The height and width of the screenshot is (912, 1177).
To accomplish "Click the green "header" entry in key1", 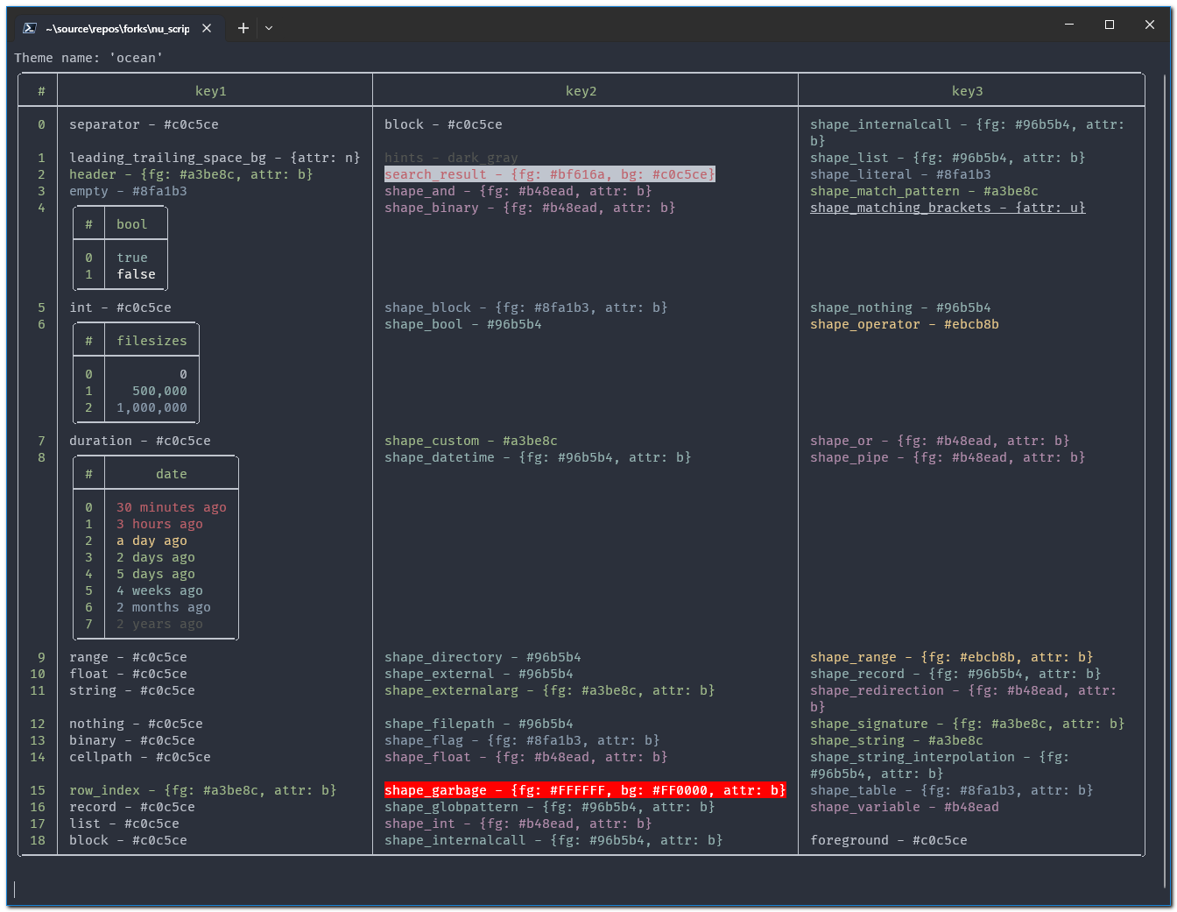I will (191, 174).
